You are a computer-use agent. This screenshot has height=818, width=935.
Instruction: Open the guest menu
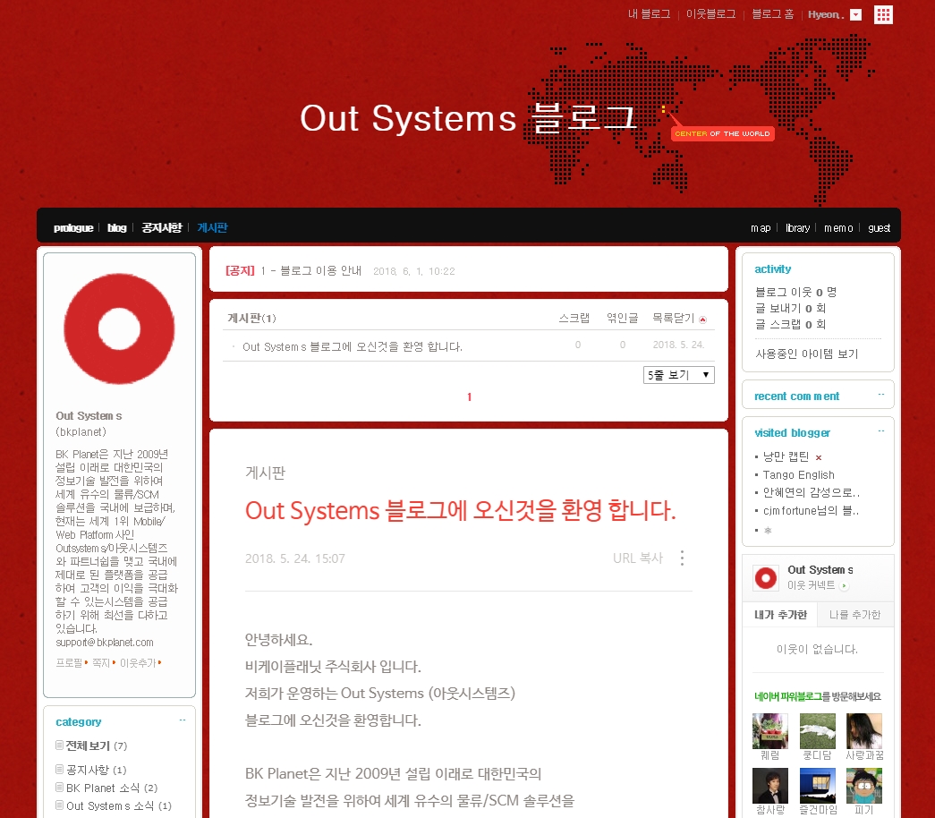click(x=879, y=228)
